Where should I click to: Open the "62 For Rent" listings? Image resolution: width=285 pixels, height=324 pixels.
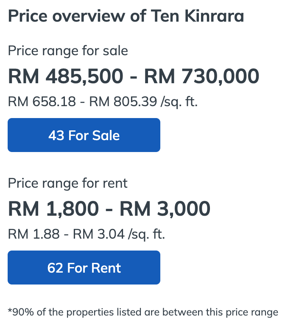click(x=84, y=268)
